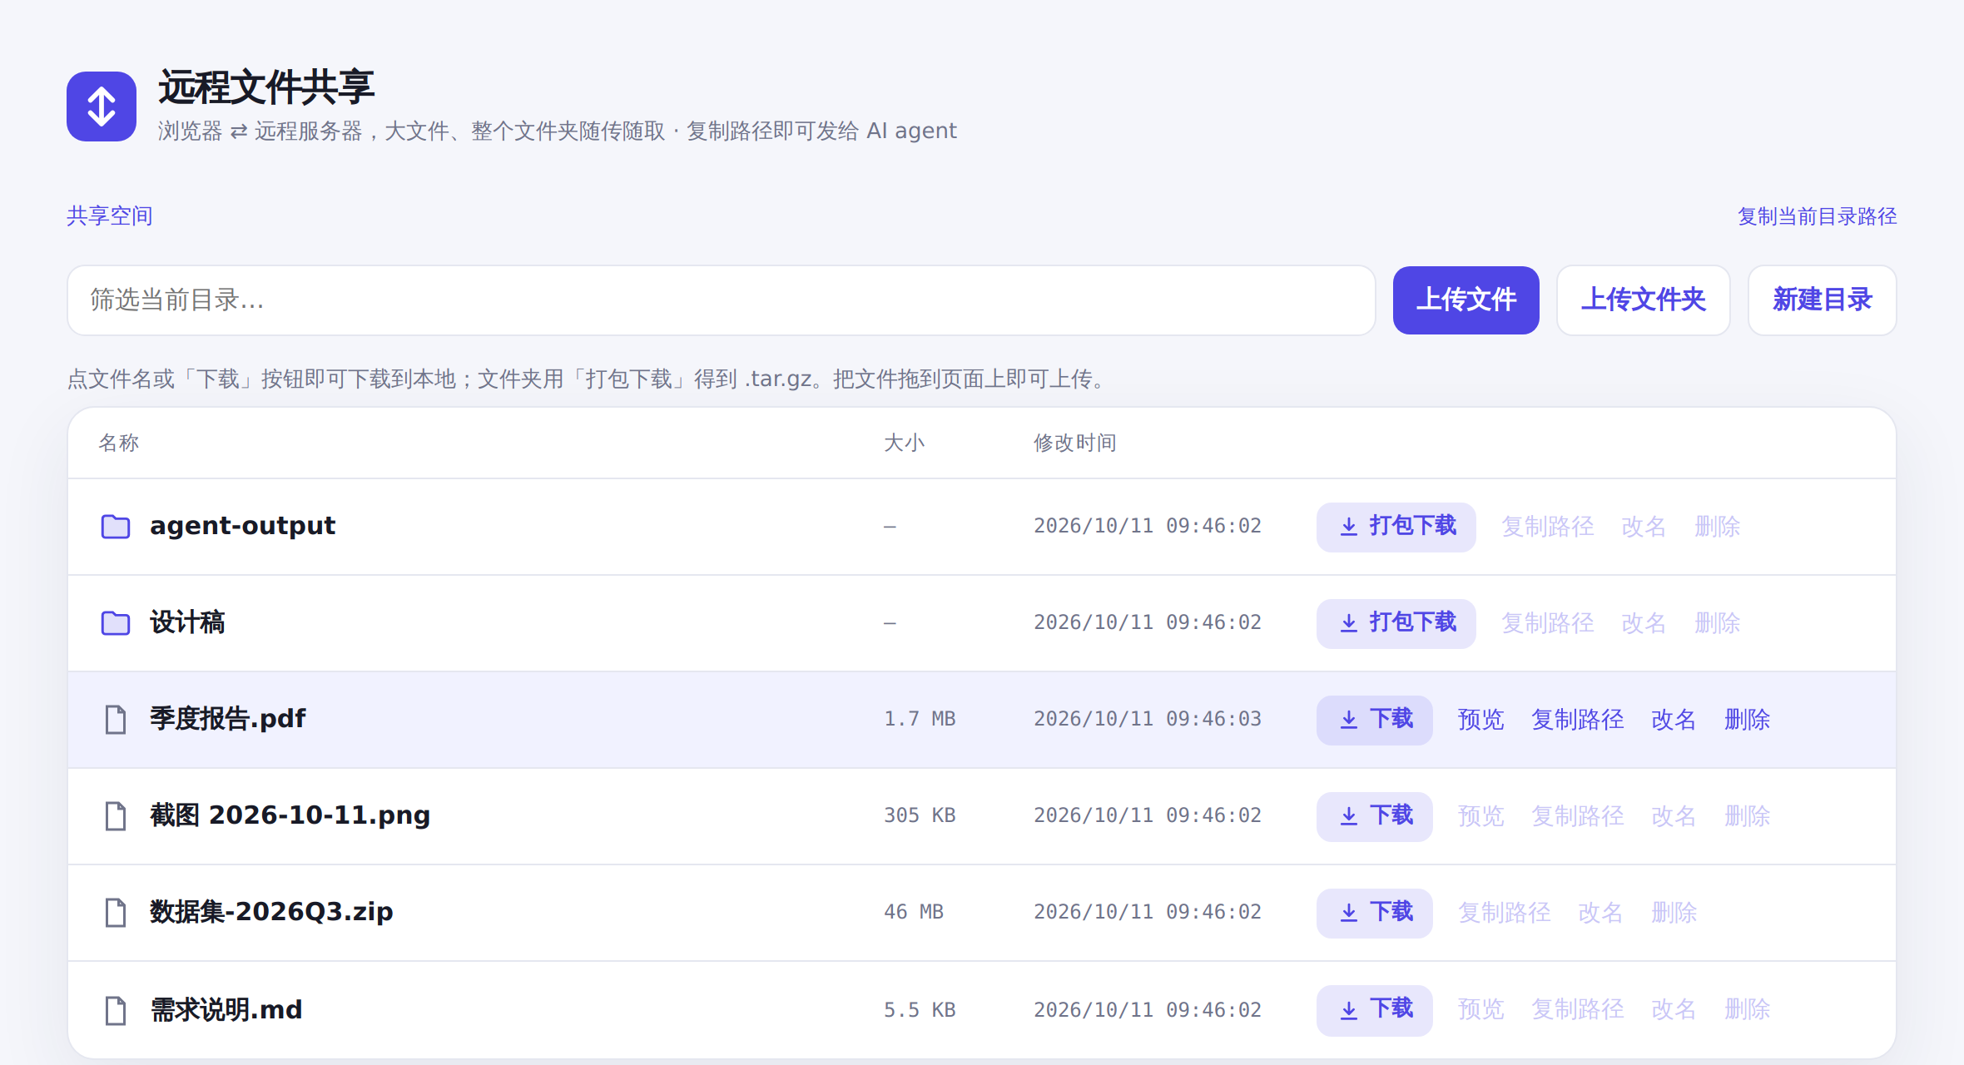The width and height of the screenshot is (1964, 1065).
Task: Click the file icon beside 需求说明.md
Action: pyautogui.click(x=116, y=1010)
